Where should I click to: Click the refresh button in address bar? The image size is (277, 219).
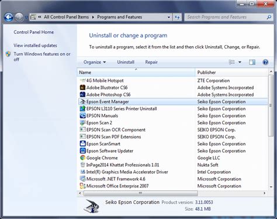click(x=177, y=17)
